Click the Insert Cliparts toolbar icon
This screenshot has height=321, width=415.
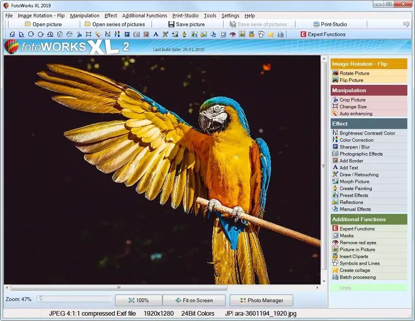tap(251, 34)
